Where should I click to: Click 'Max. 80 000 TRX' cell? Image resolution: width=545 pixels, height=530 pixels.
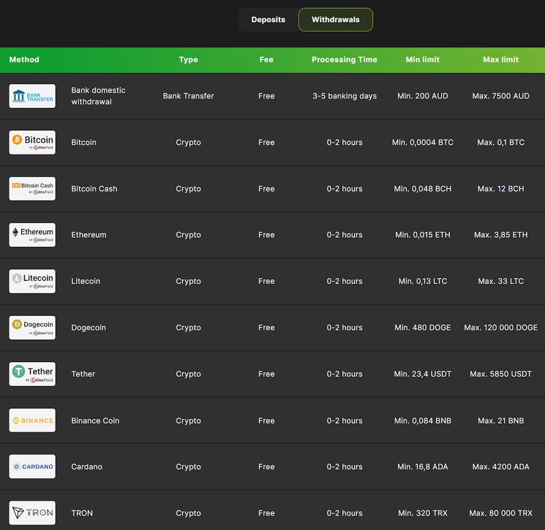point(500,513)
